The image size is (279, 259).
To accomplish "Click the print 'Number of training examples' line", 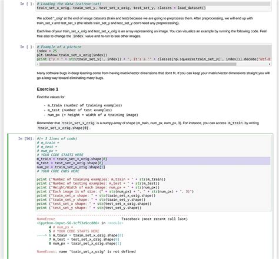I will [101, 180].
